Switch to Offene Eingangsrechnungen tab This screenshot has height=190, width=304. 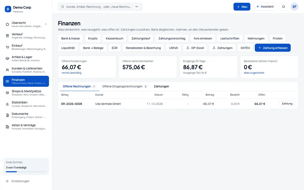pos(124,86)
